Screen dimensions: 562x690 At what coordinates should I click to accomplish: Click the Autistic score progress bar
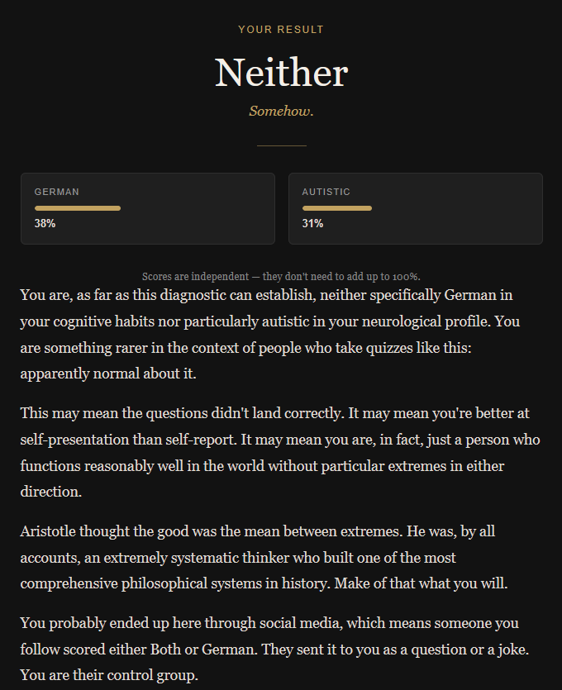click(336, 208)
